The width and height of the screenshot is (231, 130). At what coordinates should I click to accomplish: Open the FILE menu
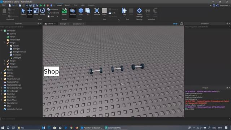(x=4, y=5)
